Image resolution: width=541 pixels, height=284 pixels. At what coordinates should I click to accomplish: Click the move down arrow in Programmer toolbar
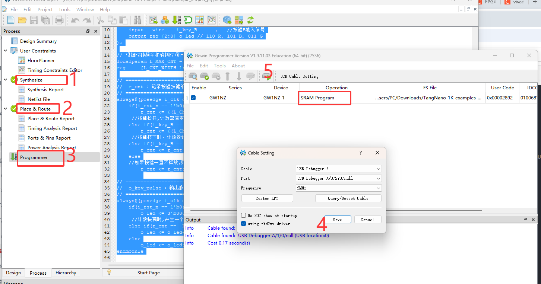(239, 76)
